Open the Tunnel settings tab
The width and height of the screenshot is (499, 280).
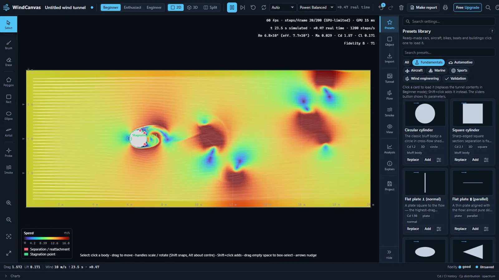point(390,78)
